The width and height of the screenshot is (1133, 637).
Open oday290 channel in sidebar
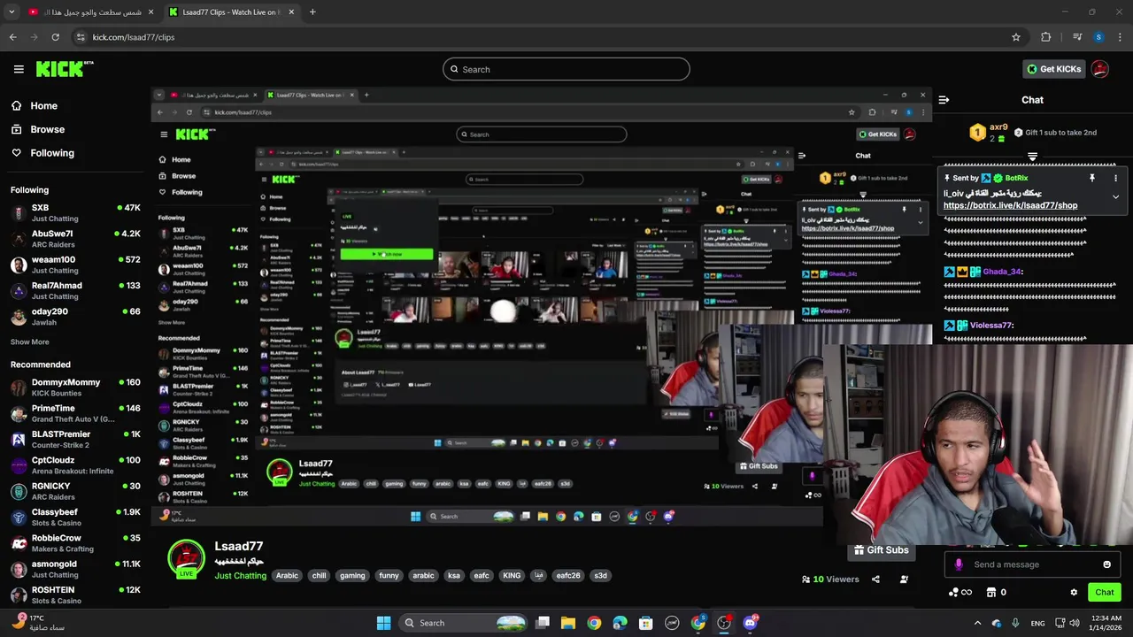[x=75, y=317]
